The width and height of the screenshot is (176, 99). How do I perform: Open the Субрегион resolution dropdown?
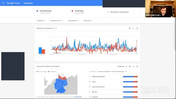[x=122, y=66]
